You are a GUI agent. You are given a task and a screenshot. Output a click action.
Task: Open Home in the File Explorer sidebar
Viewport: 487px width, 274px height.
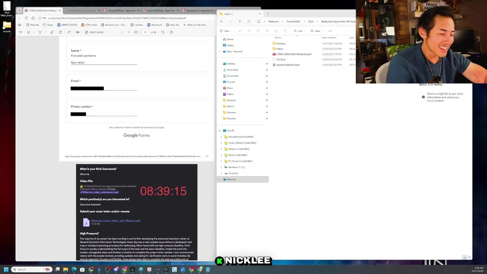coord(230,39)
